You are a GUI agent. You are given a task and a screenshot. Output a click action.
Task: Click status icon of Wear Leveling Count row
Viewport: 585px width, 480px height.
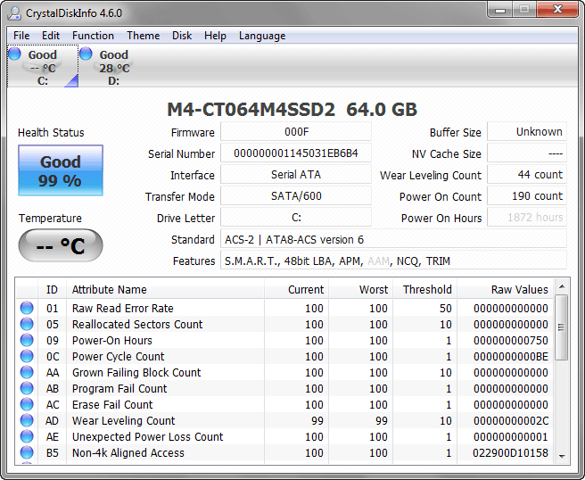click(x=27, y=420)
